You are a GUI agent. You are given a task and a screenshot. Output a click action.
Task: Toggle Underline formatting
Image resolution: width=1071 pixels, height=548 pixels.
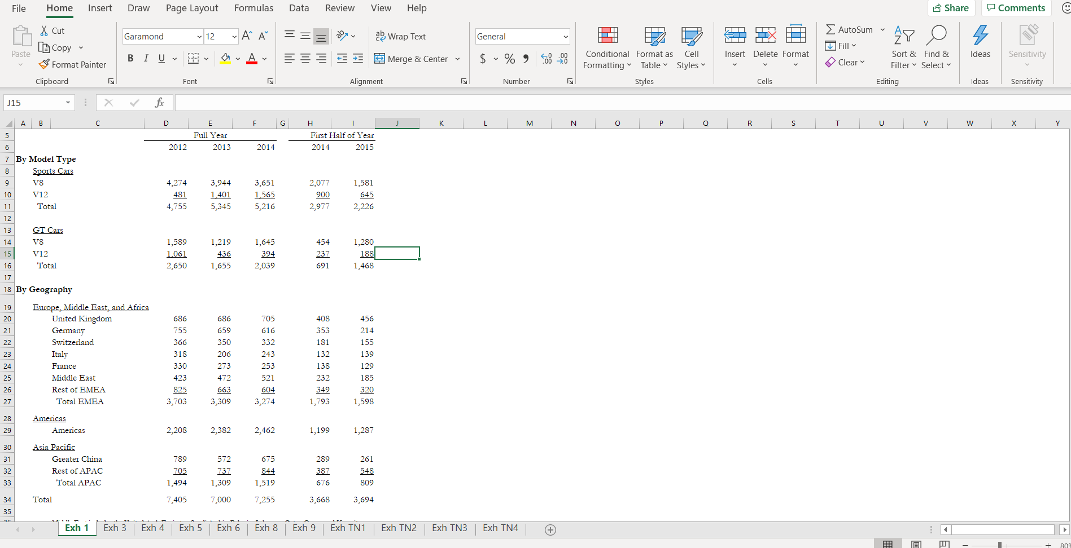(161, 59)
